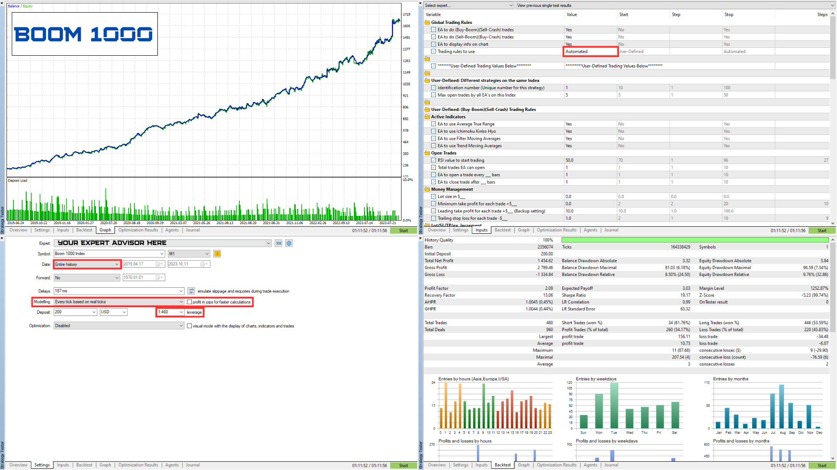This screenshot has width=837, height=470.
Task: Click the Variable column header
Action: tap(493, 15)
